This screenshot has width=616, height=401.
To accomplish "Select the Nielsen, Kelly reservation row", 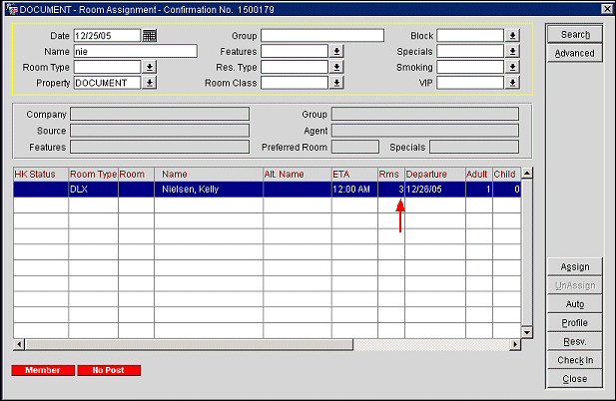I will coord(208,189).
